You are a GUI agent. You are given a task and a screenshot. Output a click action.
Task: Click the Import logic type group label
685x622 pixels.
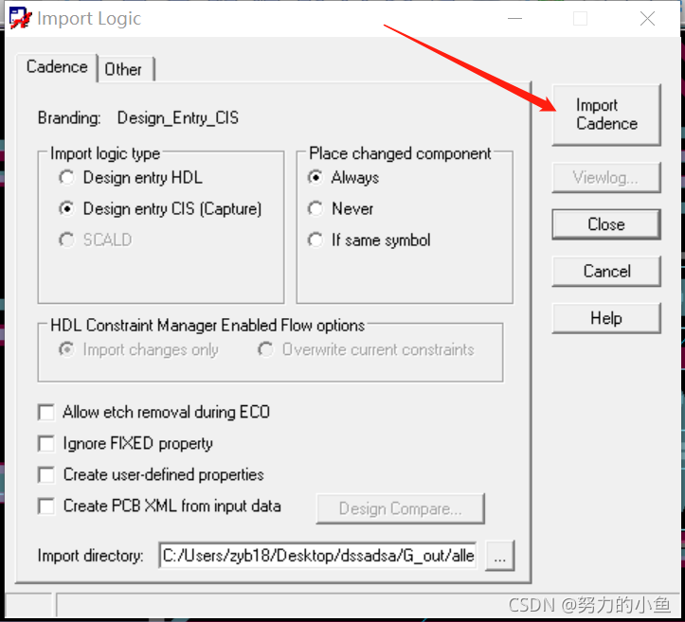[105, 153]
